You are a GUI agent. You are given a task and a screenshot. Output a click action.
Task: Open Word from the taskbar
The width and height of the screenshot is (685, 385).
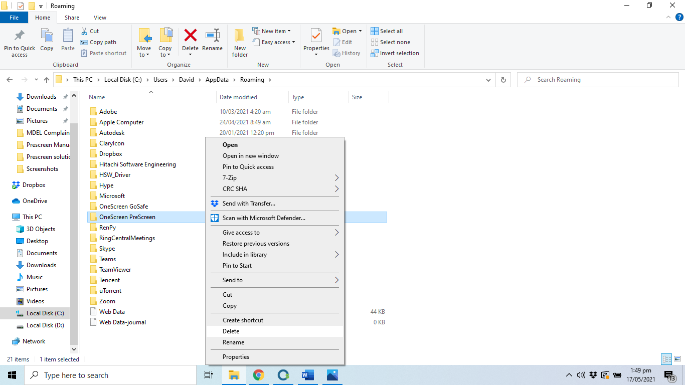tap(307, 375)
